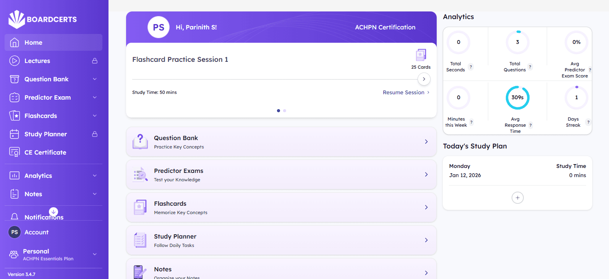Click the Lectures play icon
The image size is (609, 279).
coord(15,61)
